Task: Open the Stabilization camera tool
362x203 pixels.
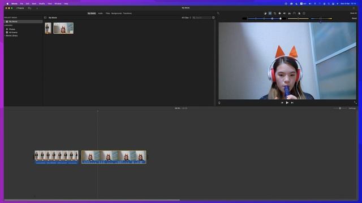Action: click(279, 14)
